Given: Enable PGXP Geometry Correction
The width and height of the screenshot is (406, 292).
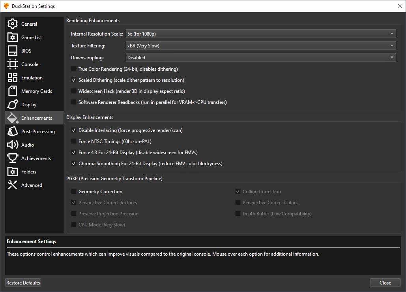Looking at the screenshot, I should coord(74,192).
